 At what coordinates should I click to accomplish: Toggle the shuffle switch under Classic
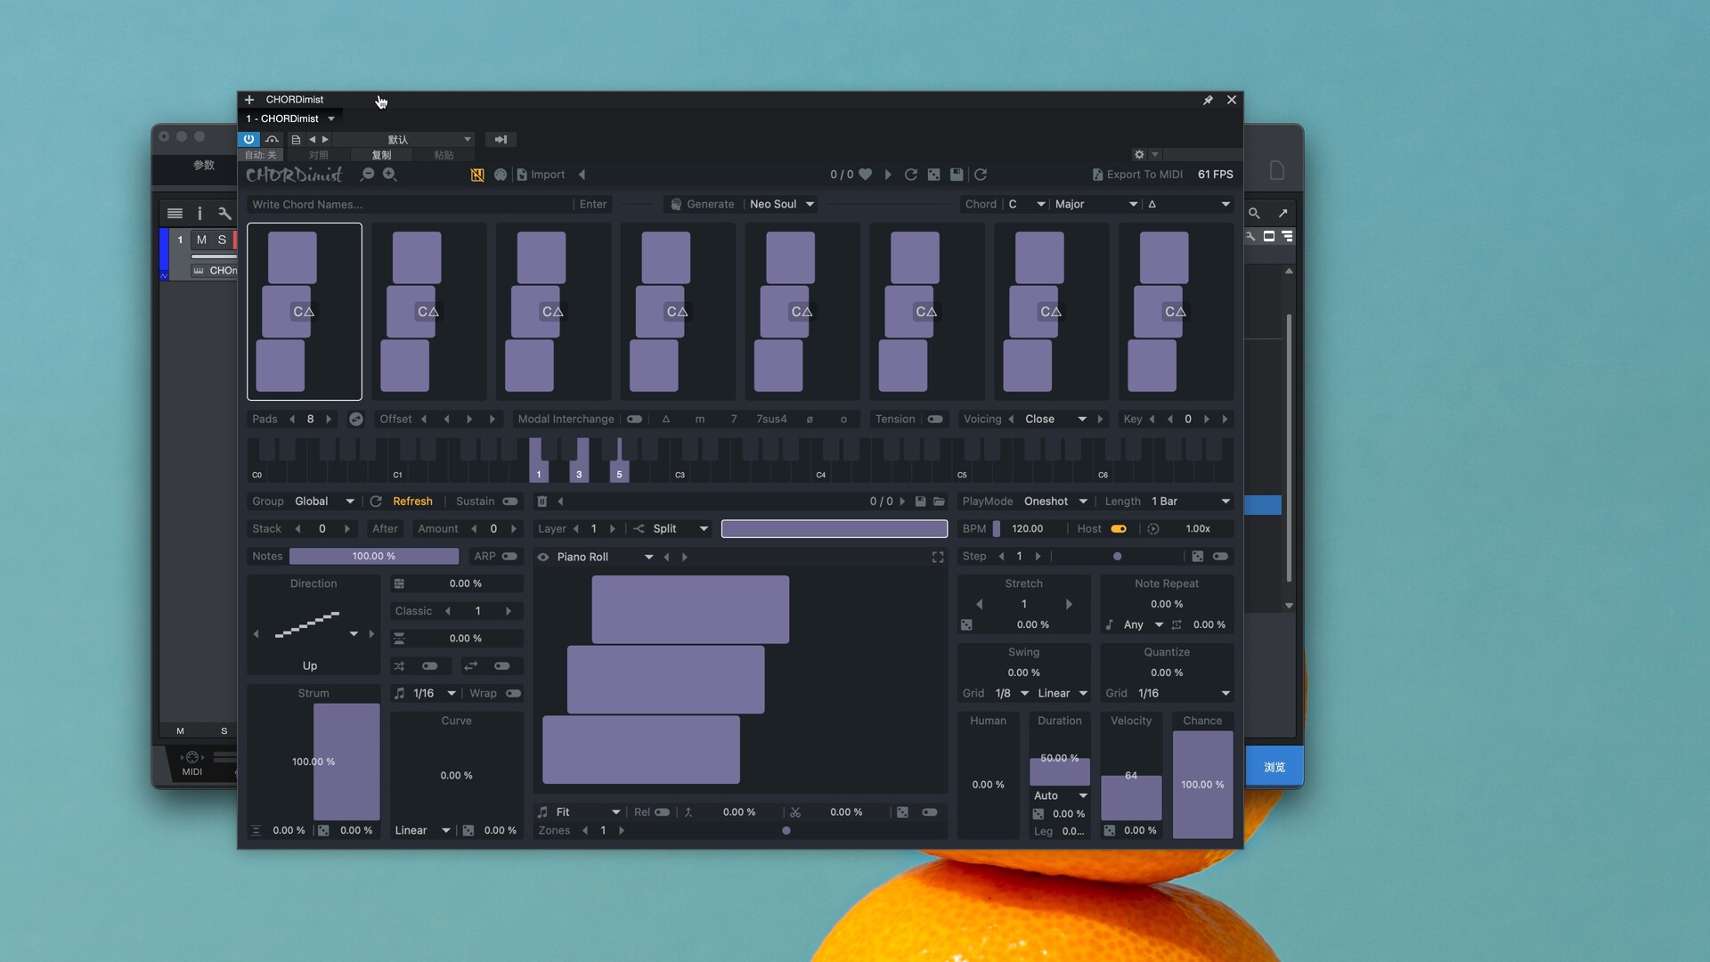[x=429, y=666]
